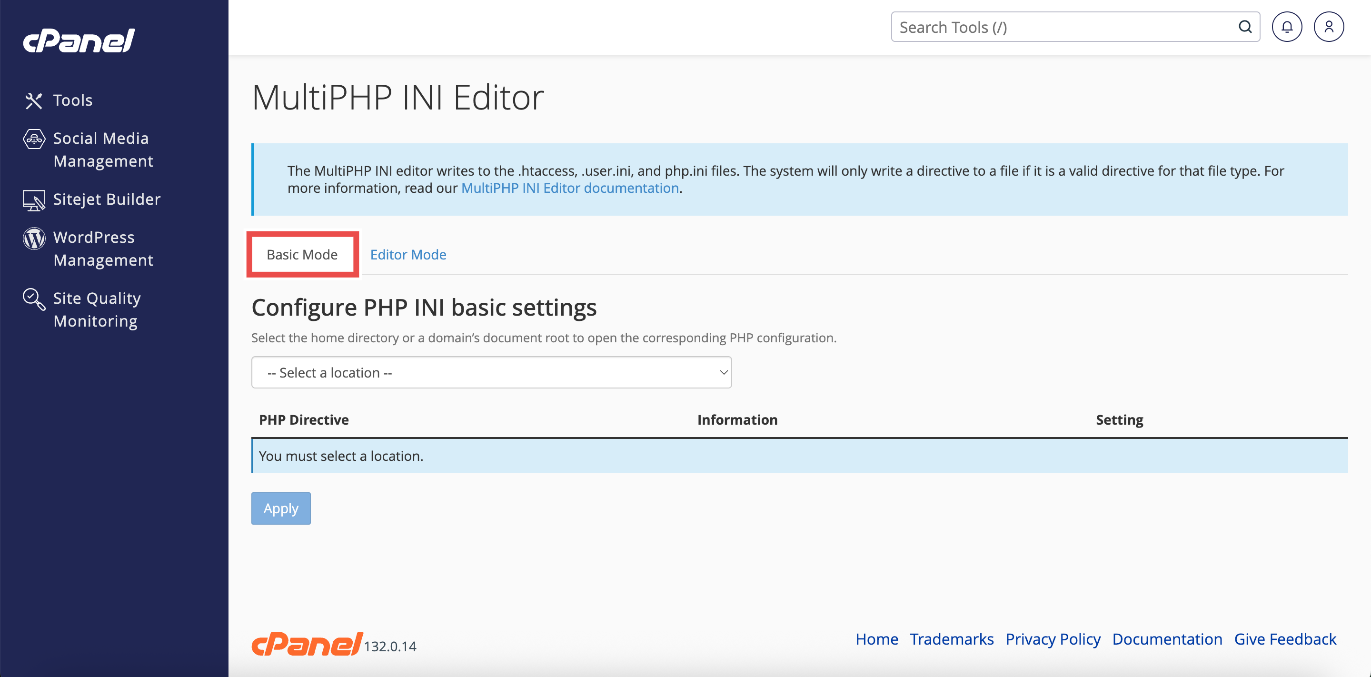Expand the Select a location dropdown

coord(491,373)
